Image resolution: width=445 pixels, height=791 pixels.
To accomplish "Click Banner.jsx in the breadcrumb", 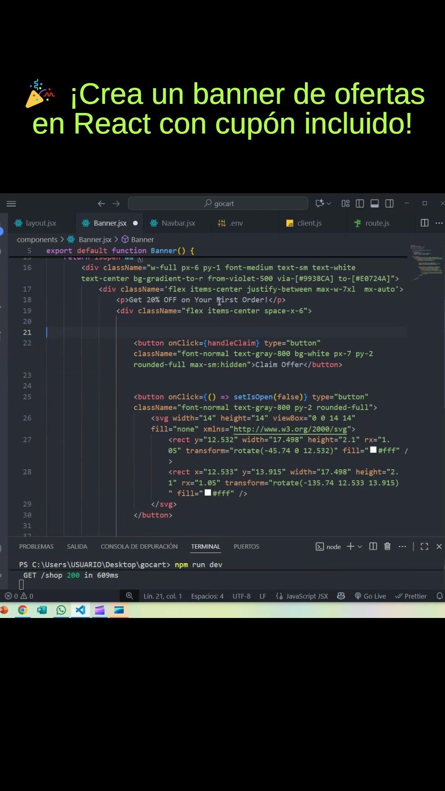I will pos(95,239).
